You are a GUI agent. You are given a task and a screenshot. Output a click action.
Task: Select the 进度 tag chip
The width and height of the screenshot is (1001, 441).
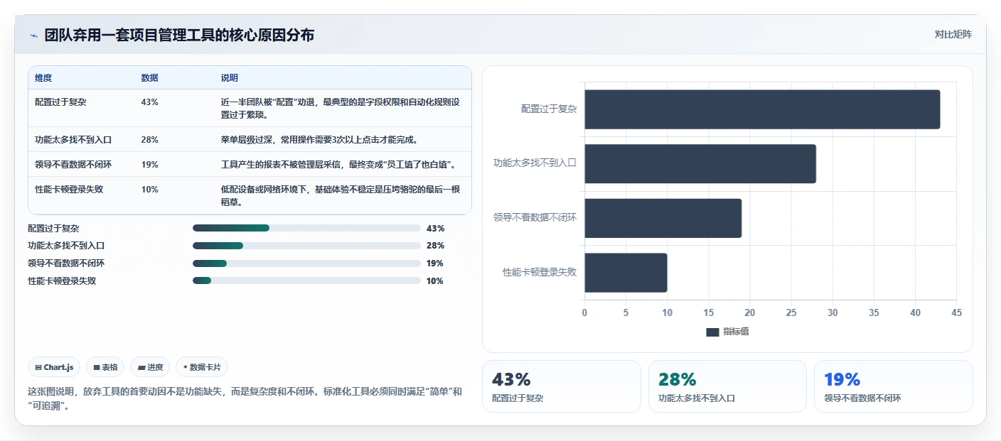pyautogui.click(x=150, y=367)
